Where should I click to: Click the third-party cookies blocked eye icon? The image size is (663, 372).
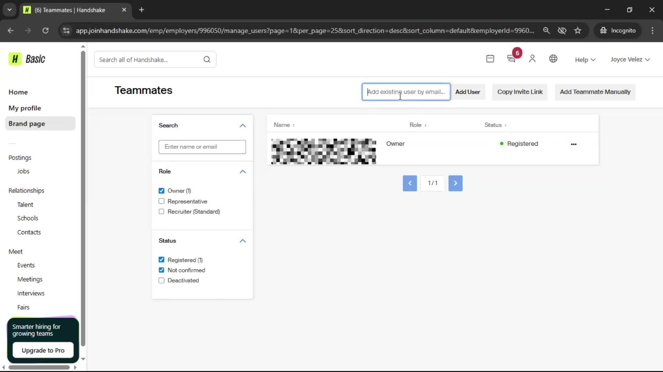pyautogui.click(x=562, y=31)
